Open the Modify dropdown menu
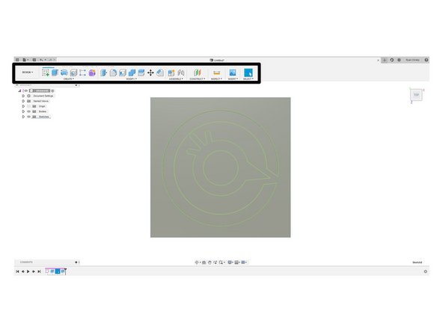Screen dimensions: 443x332 [x=132, y=79]
